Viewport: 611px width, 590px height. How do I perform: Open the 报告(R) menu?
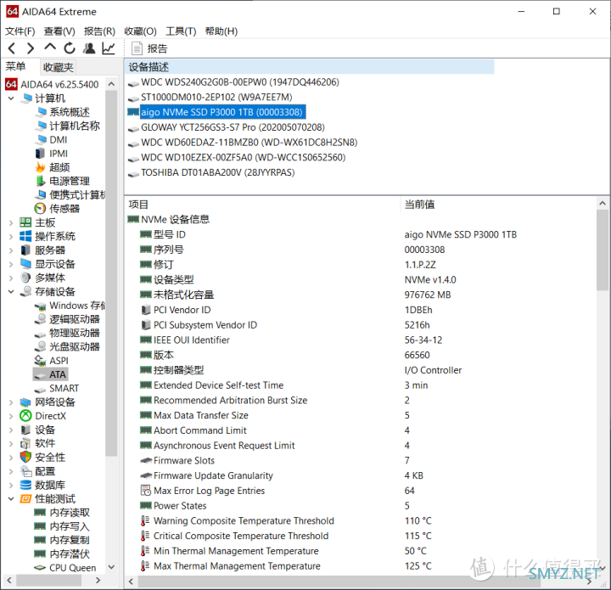[100, 31]
